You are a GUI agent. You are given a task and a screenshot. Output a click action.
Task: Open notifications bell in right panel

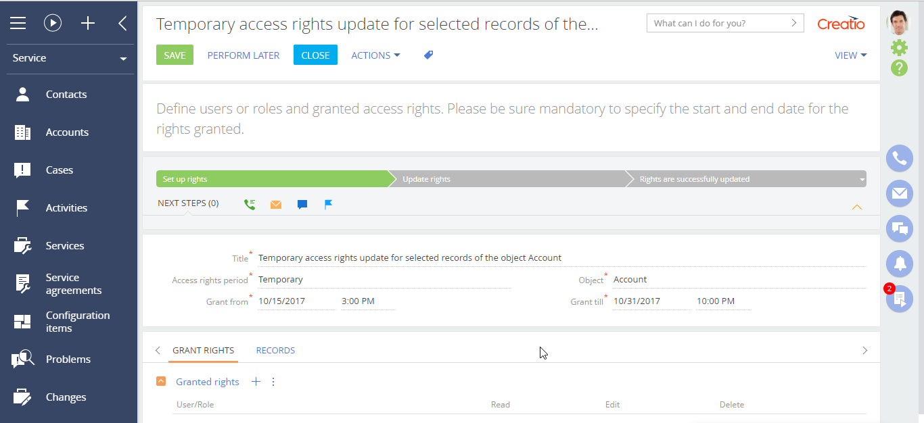(x=899, y=264)
